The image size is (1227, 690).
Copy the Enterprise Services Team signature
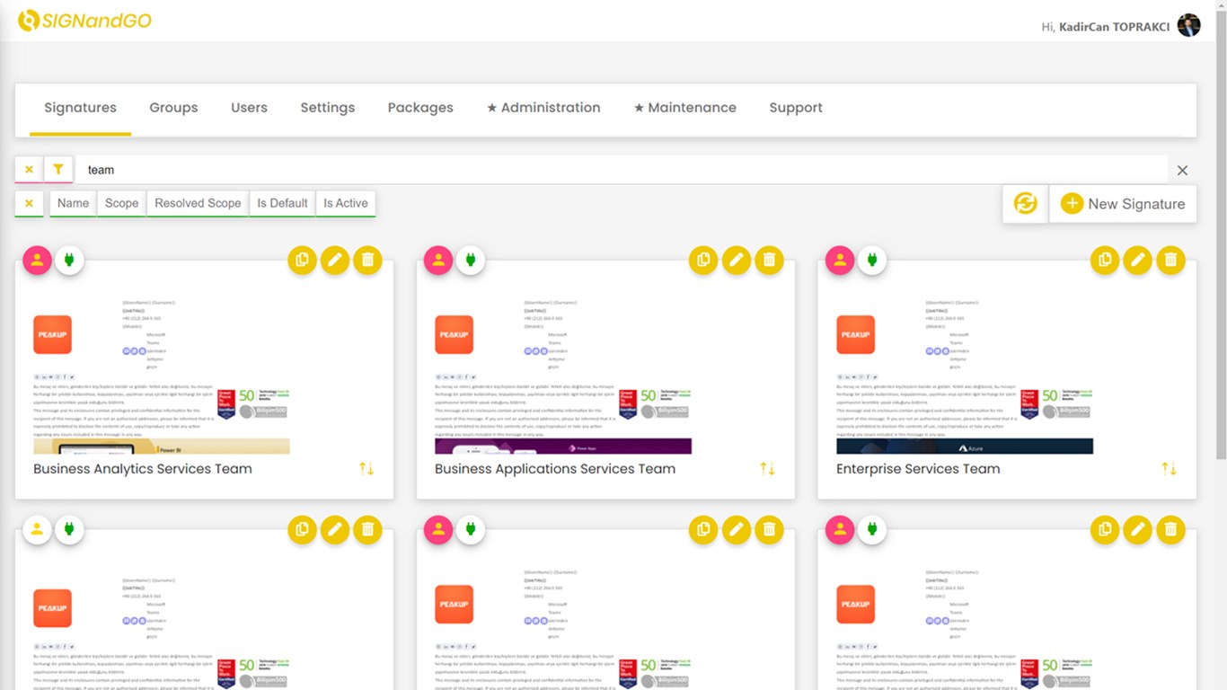coord(1105,261)
